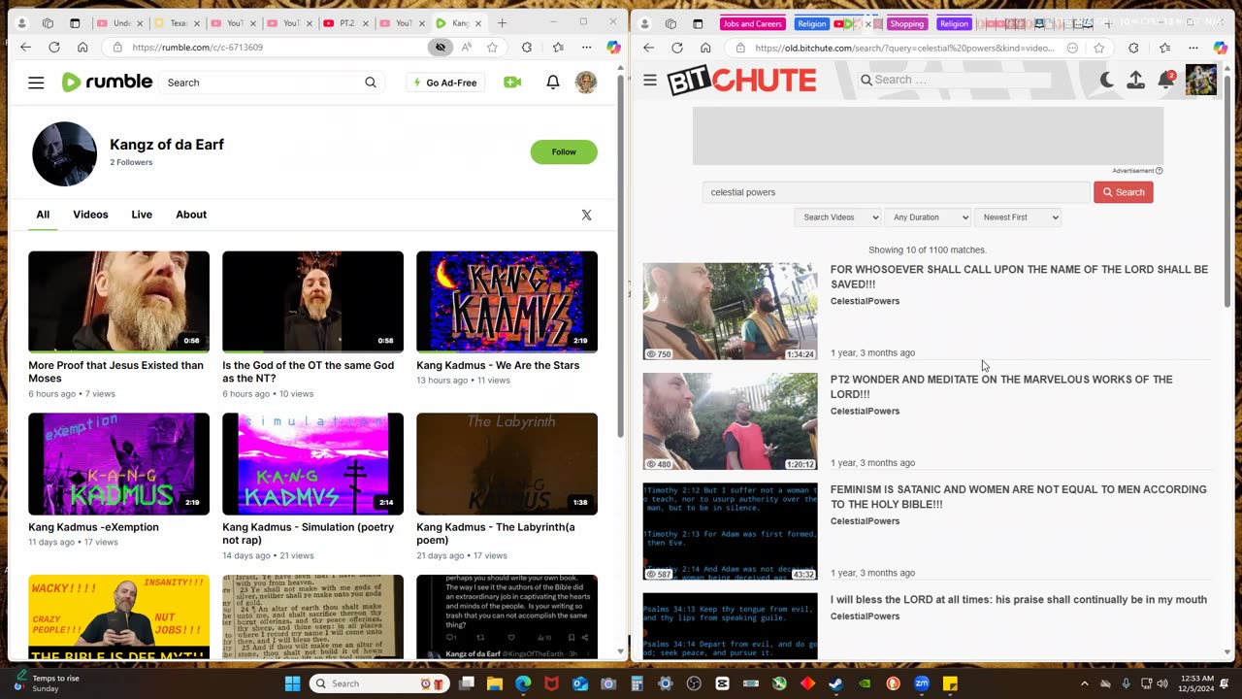Open the Zoom app from taskbar

pyautogui.click(x=922, y=683)
